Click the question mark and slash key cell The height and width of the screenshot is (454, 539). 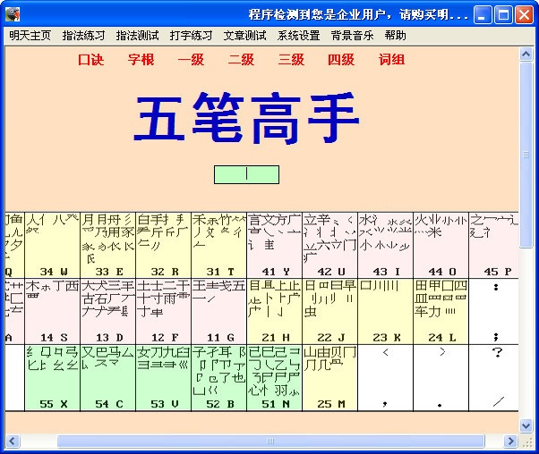494,377
